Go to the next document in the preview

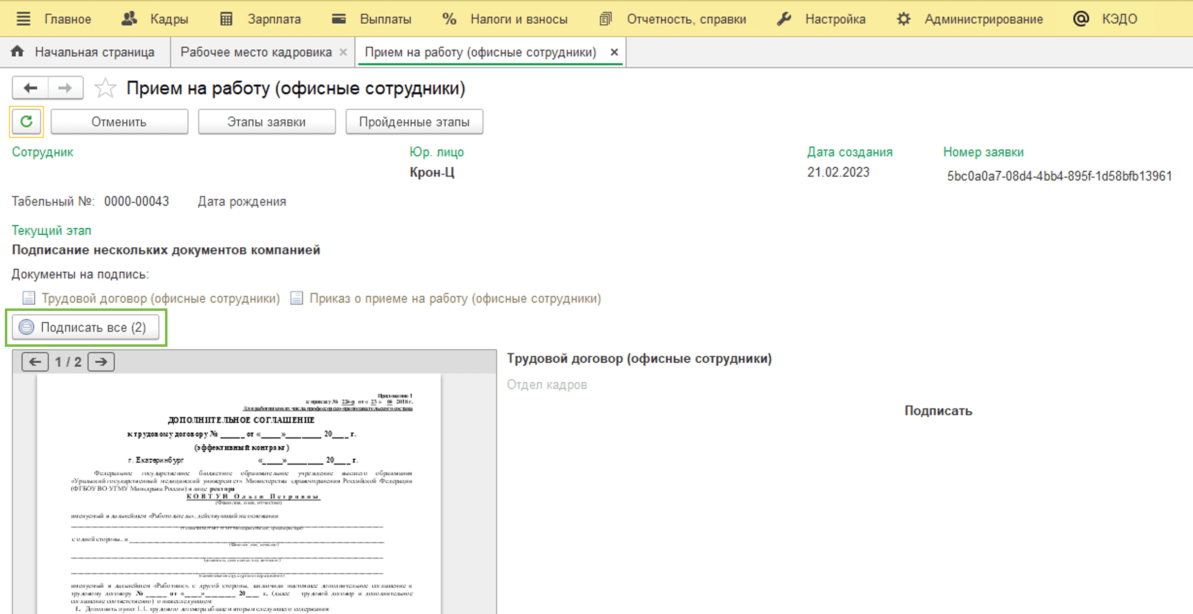pyautogui.click(x=101, y=362)
